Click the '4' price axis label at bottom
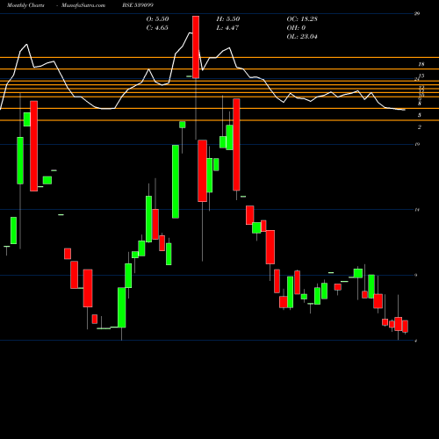Viewport: 439px width, 439px height. (x=416, y=341)
